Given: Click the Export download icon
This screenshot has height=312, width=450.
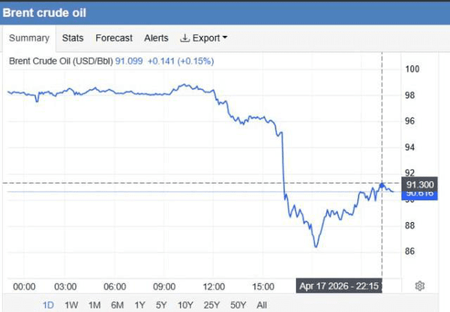Looking at the screenshot, I should [185, 38].
